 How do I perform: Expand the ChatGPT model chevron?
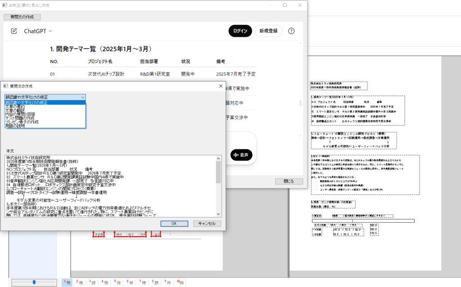[x=50, y=31]
